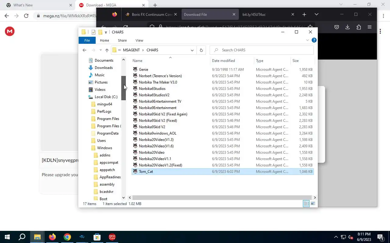390x243 pixels.
Task: Click the Up one level arrow
Action: click(107, 50)
